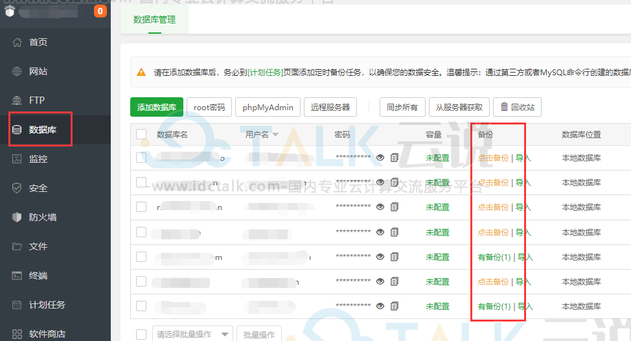Click the green 添加数据库 button
The width and height of the screenshot is (631, 341).
[x=157, y=107]
